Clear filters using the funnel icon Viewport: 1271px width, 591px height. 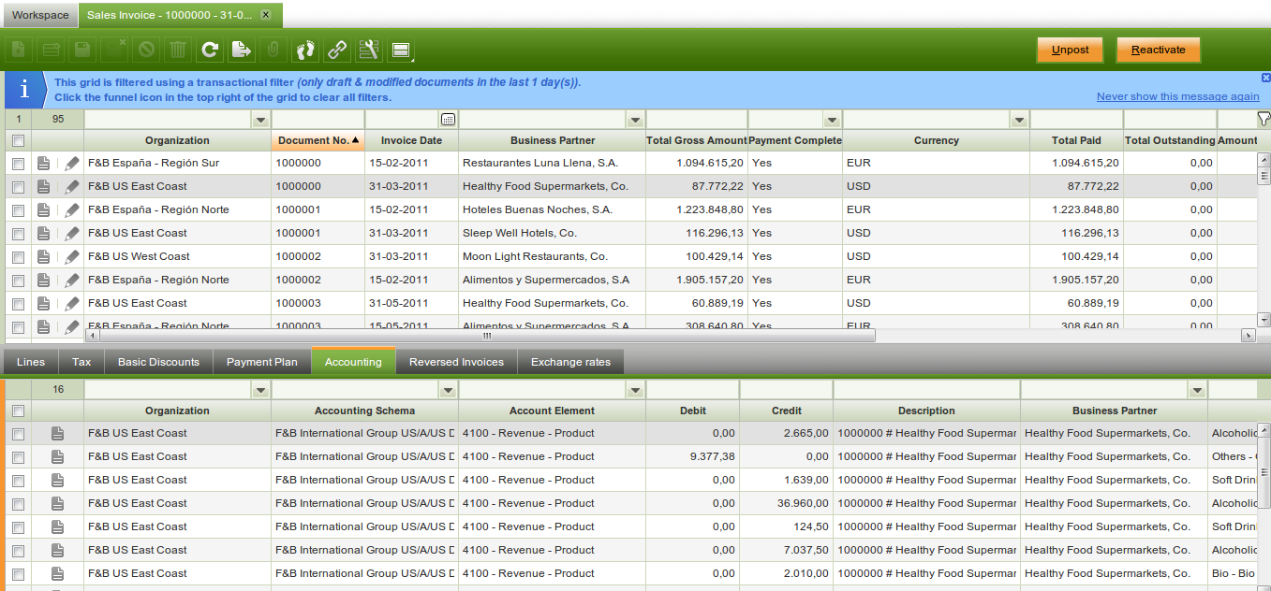point(1264,119)
